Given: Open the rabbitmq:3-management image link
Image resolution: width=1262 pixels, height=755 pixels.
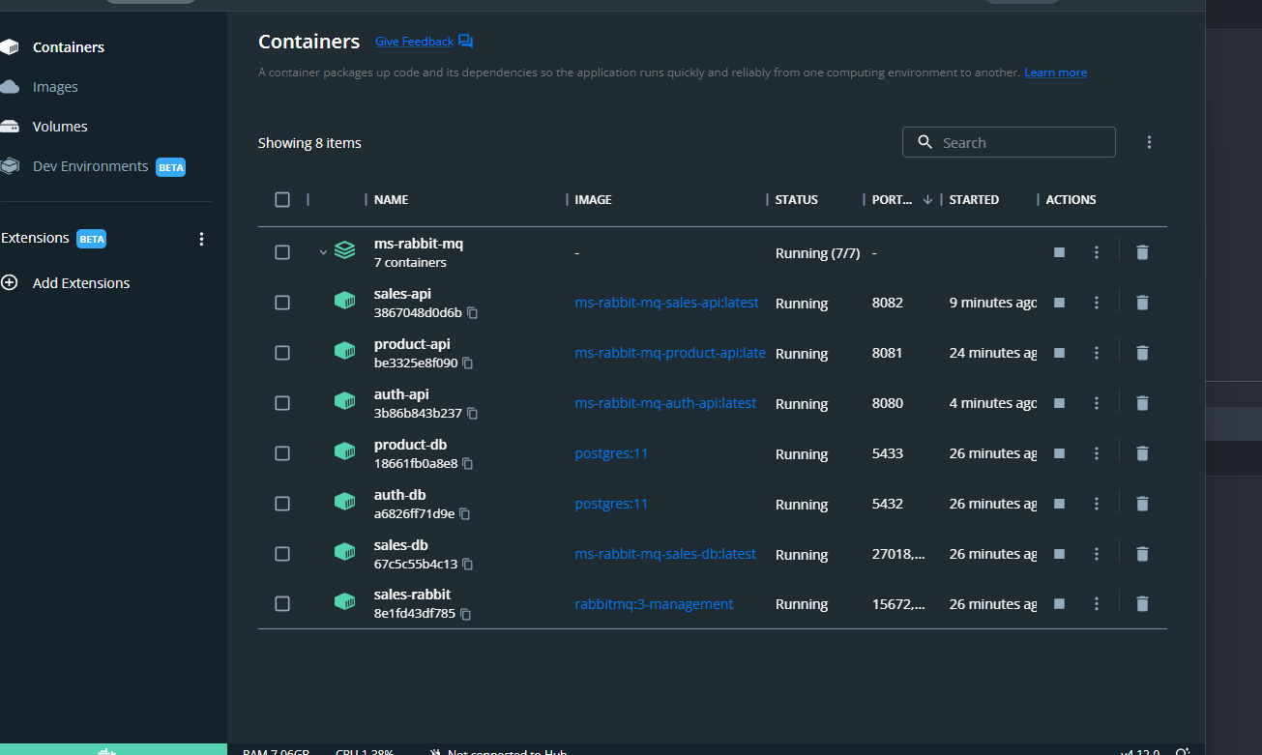Looking at the screenshot, I should 654,604.
